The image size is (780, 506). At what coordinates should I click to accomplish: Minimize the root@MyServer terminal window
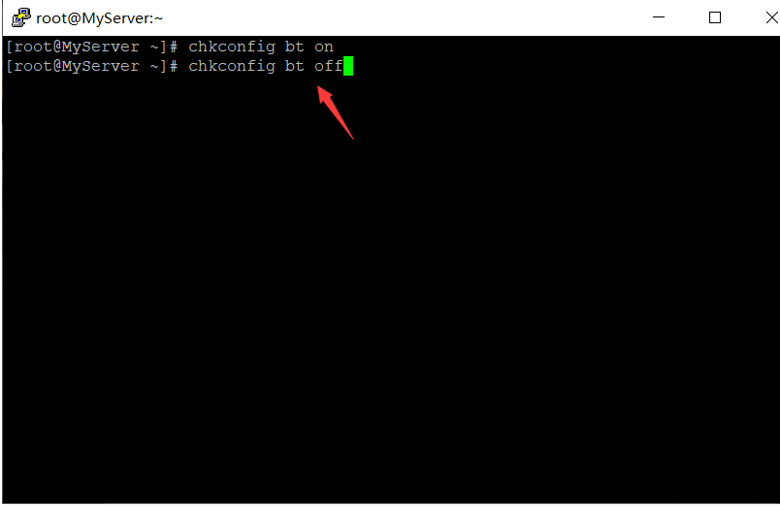coord(659,17)
